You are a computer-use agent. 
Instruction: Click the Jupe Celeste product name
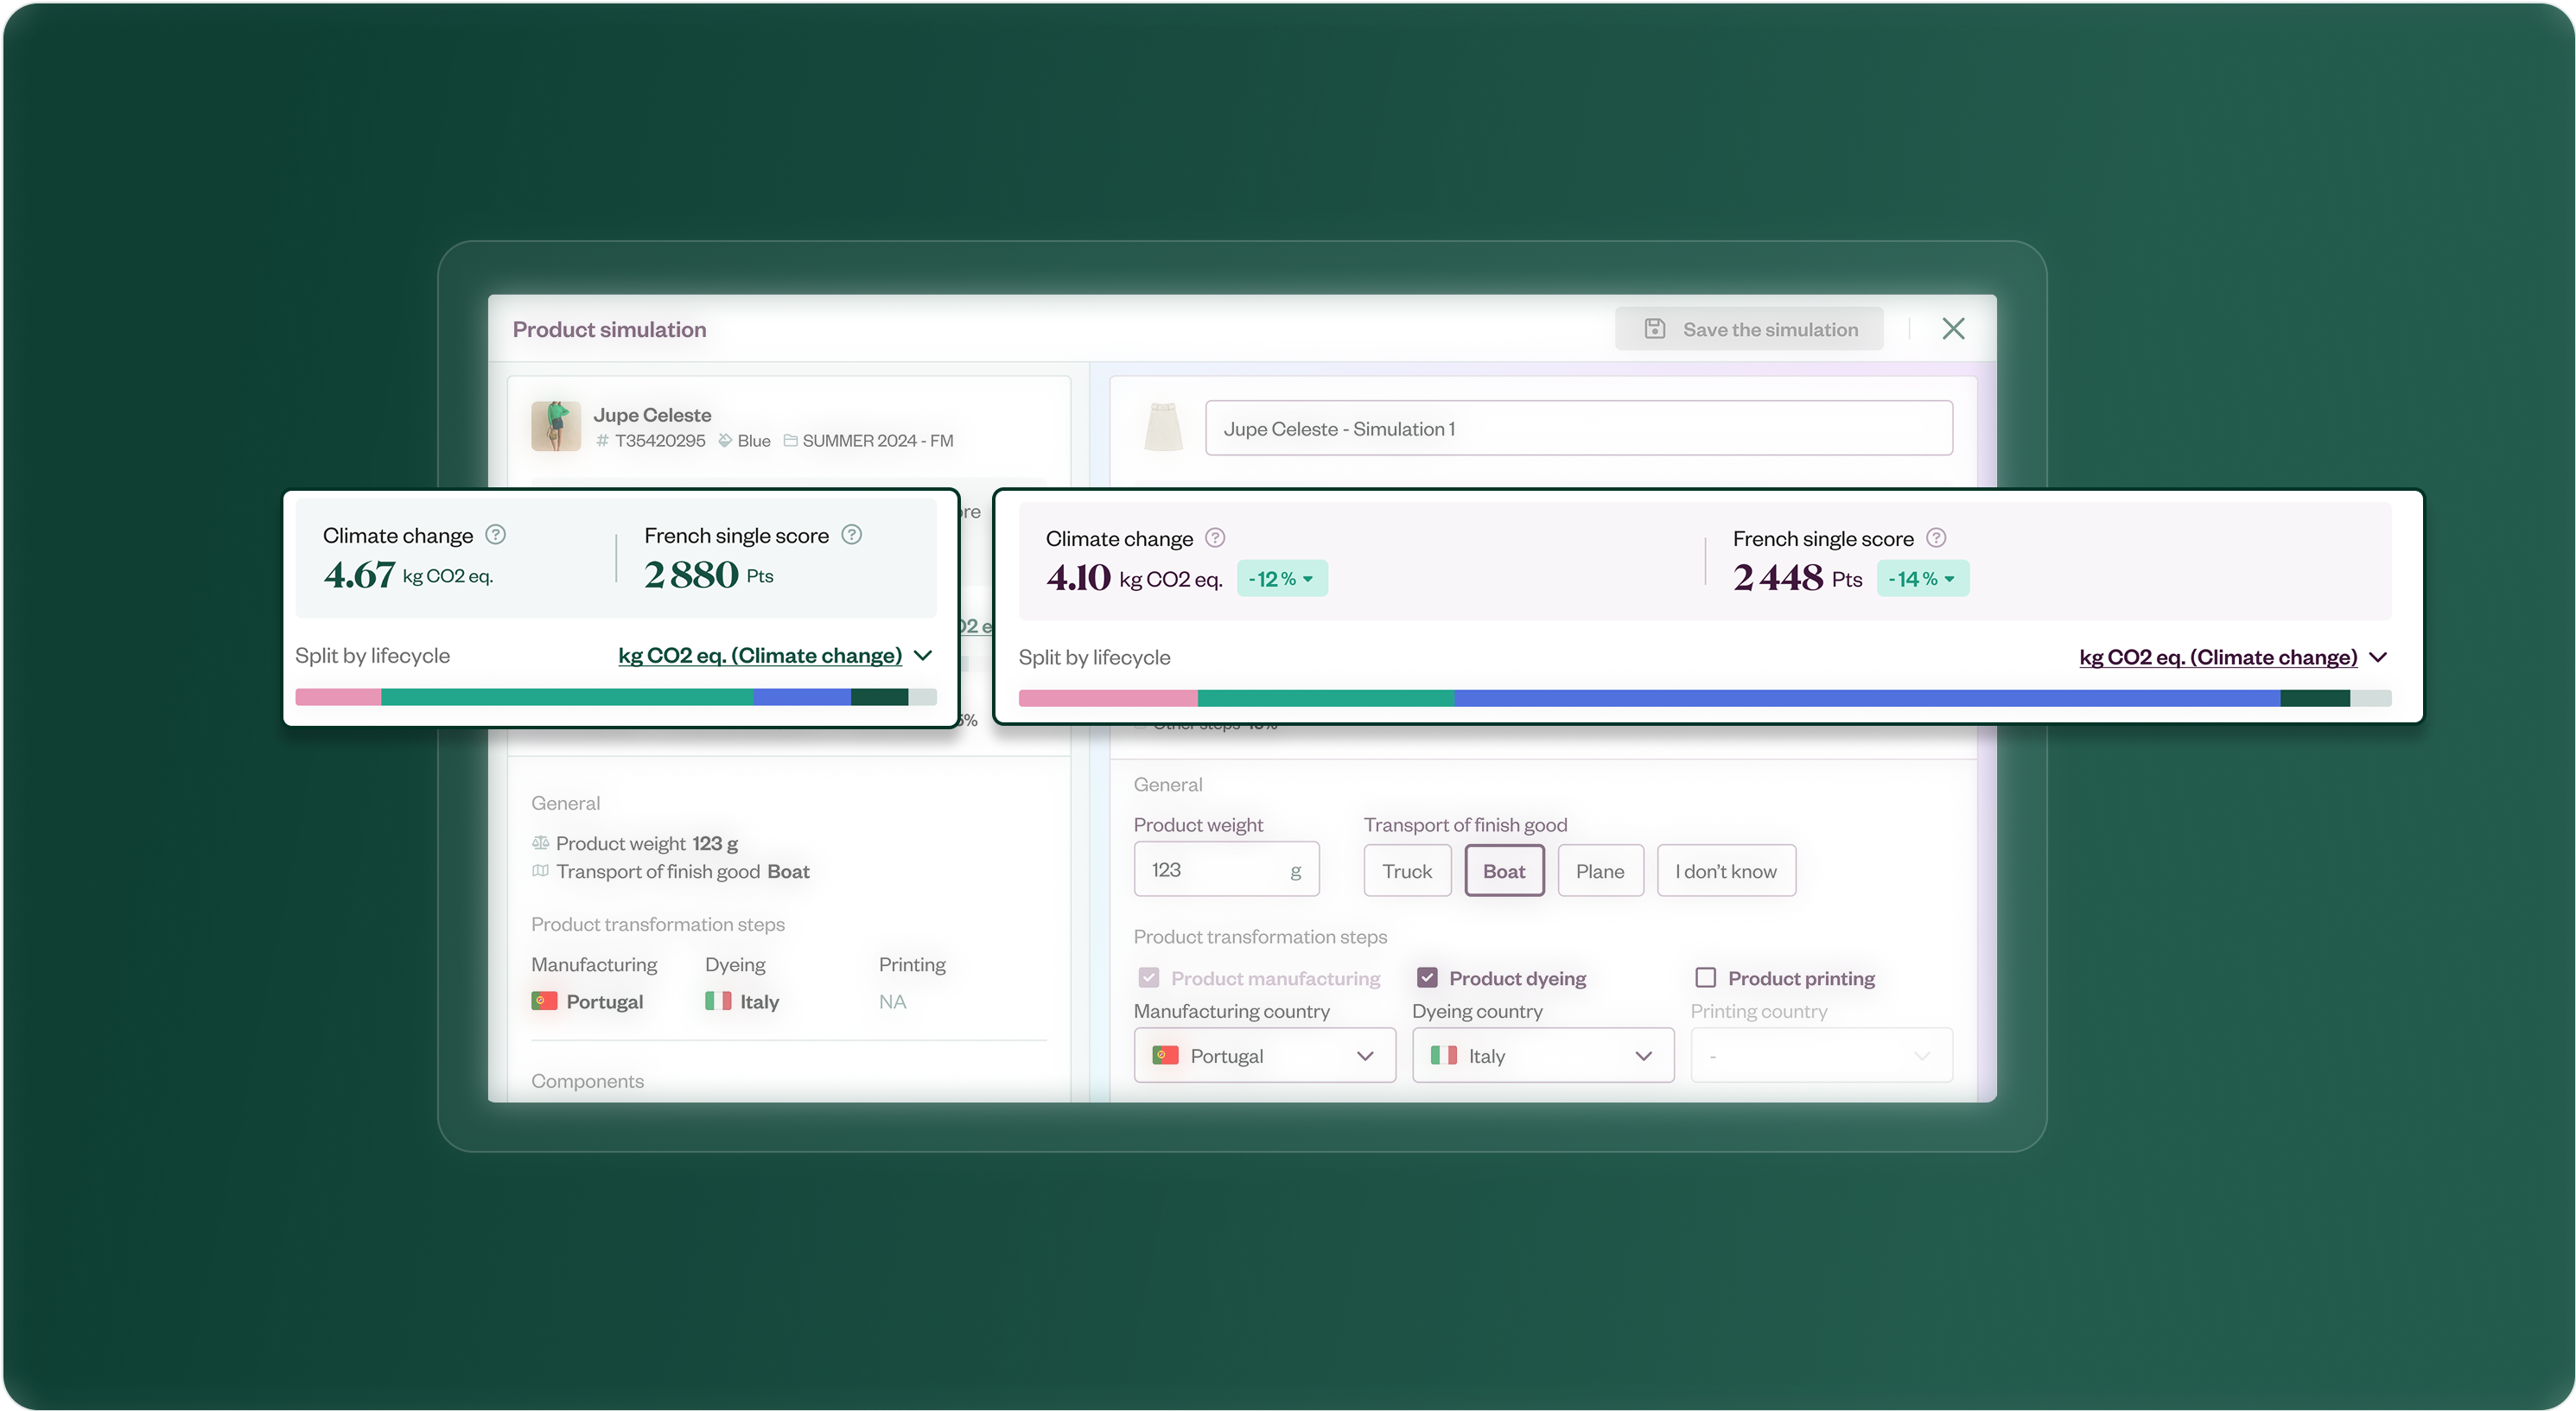point(652,415)
